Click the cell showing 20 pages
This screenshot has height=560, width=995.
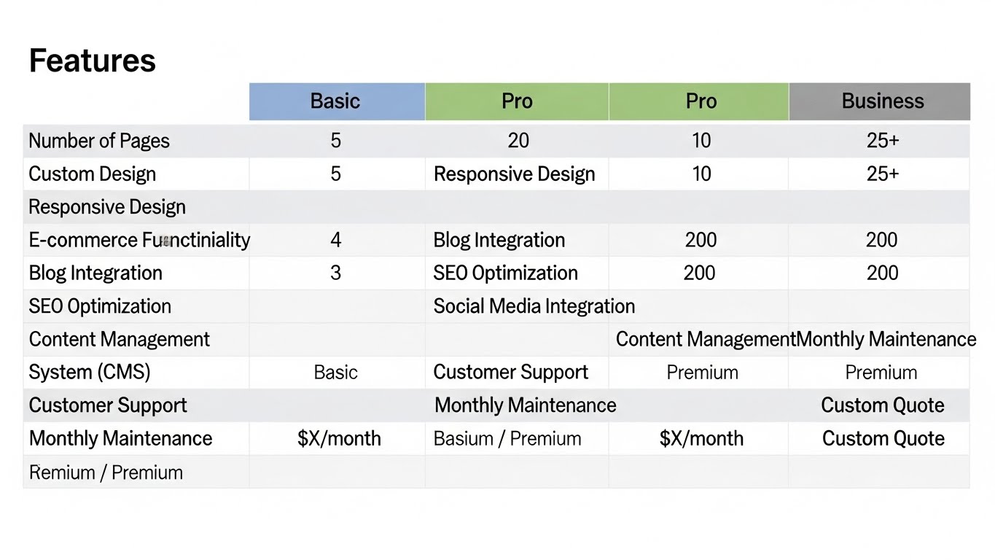(518, 141)
